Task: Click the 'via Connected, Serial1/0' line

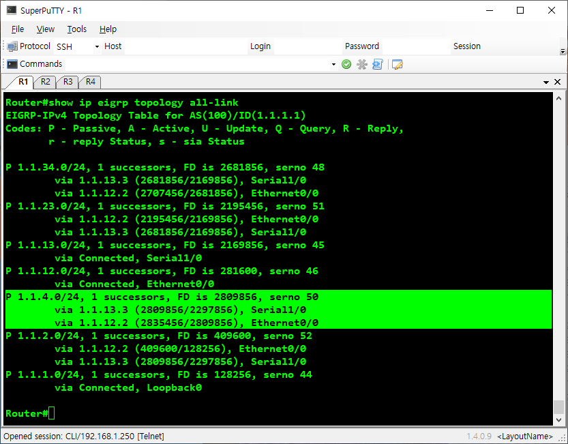Action: 128,258
